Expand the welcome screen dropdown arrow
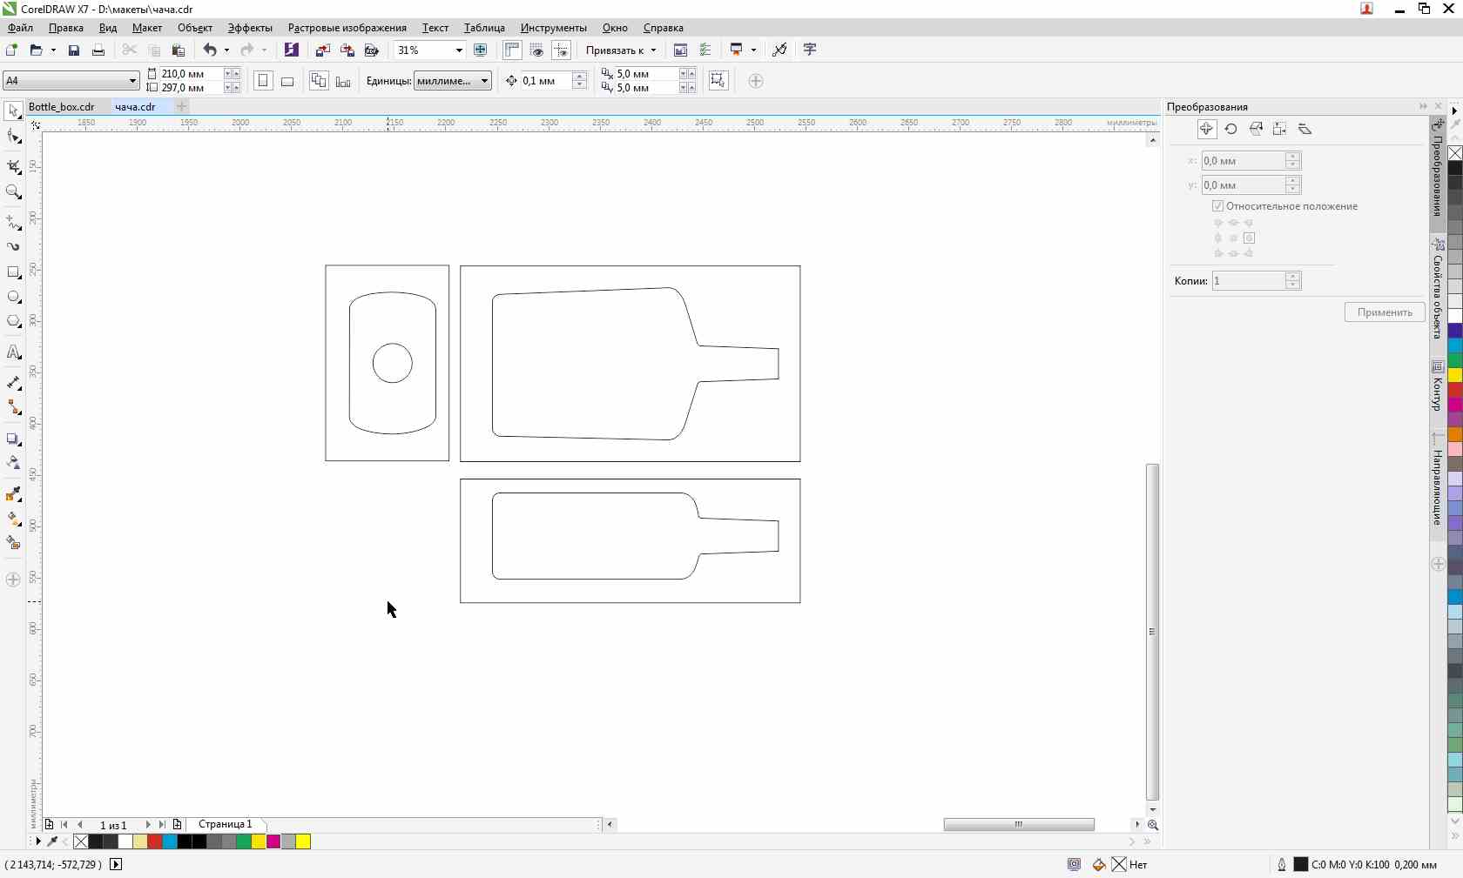Viewport: 1463px width, 878px height. (753, 50)
